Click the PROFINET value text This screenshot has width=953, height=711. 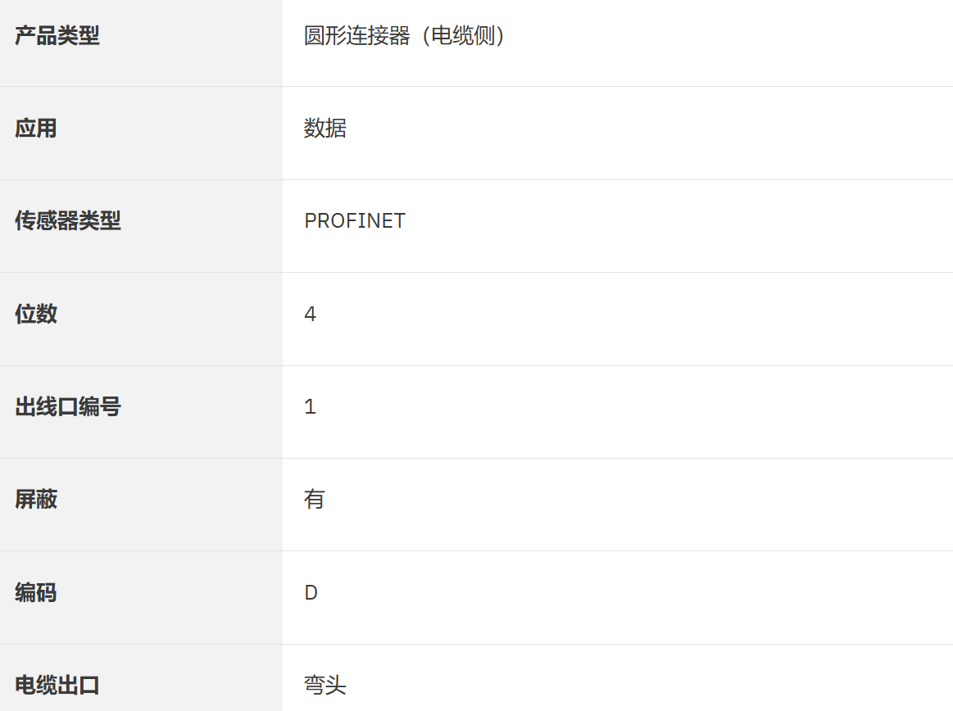pyautogui.click(x=355, y=220)
